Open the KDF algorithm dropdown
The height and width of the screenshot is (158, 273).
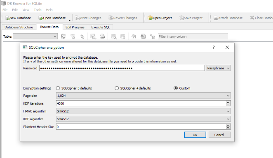(144, 119)
